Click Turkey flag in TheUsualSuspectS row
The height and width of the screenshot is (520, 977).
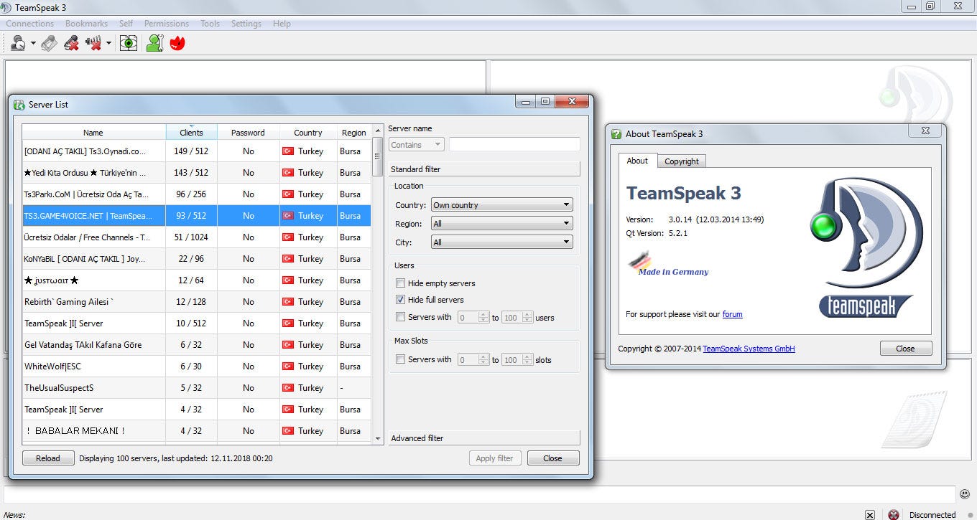(x=288, y=388)
